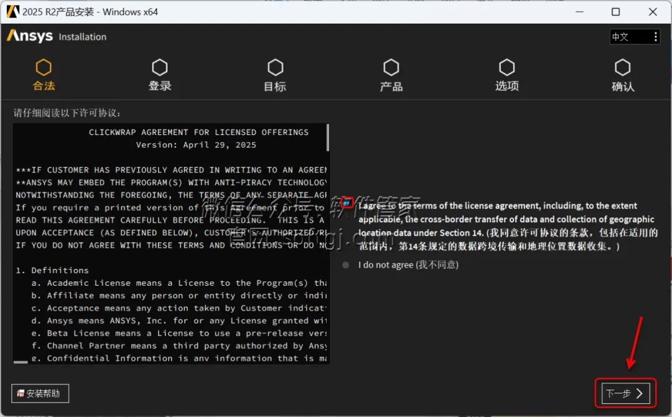Screen dimensions: 672x417
Task: Maximize the installer window
Action: [615, 12]
